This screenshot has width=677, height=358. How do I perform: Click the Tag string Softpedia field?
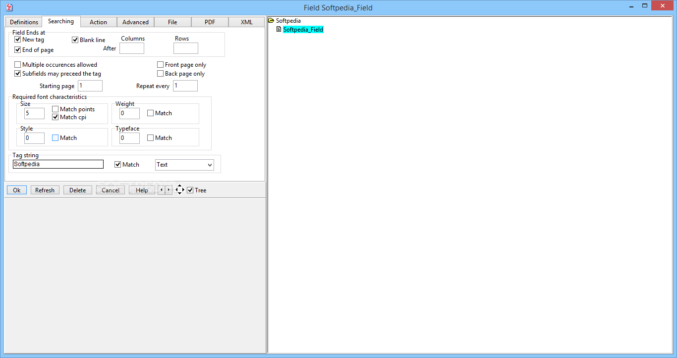58,164
